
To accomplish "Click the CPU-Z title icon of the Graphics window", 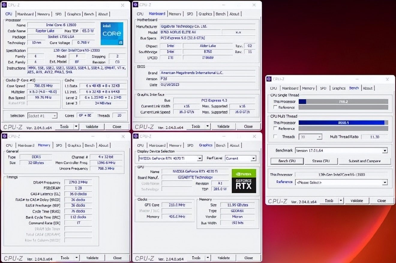I will [136, 136].
